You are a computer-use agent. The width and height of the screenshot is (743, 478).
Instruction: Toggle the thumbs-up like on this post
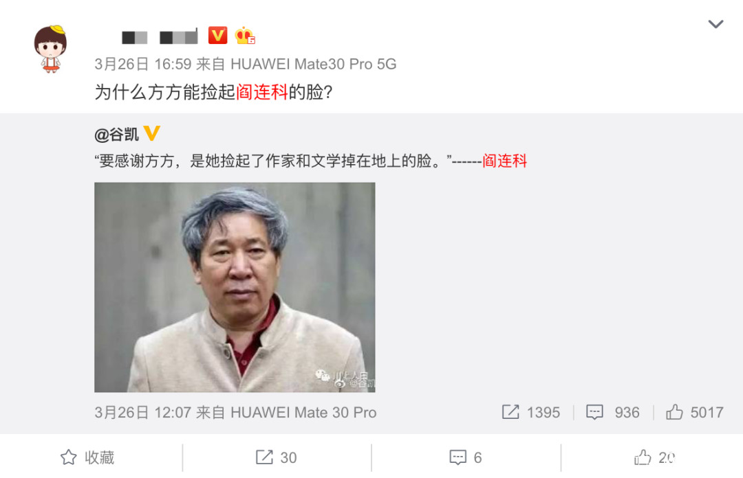tap(654, 457)
